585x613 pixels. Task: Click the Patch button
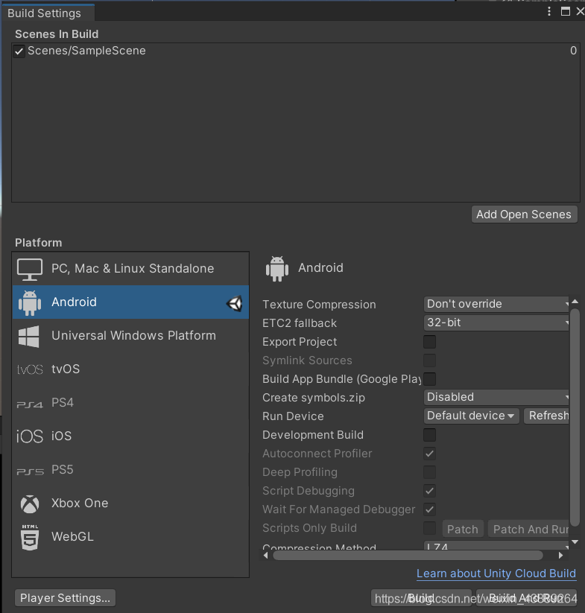(x=463, y=530)
